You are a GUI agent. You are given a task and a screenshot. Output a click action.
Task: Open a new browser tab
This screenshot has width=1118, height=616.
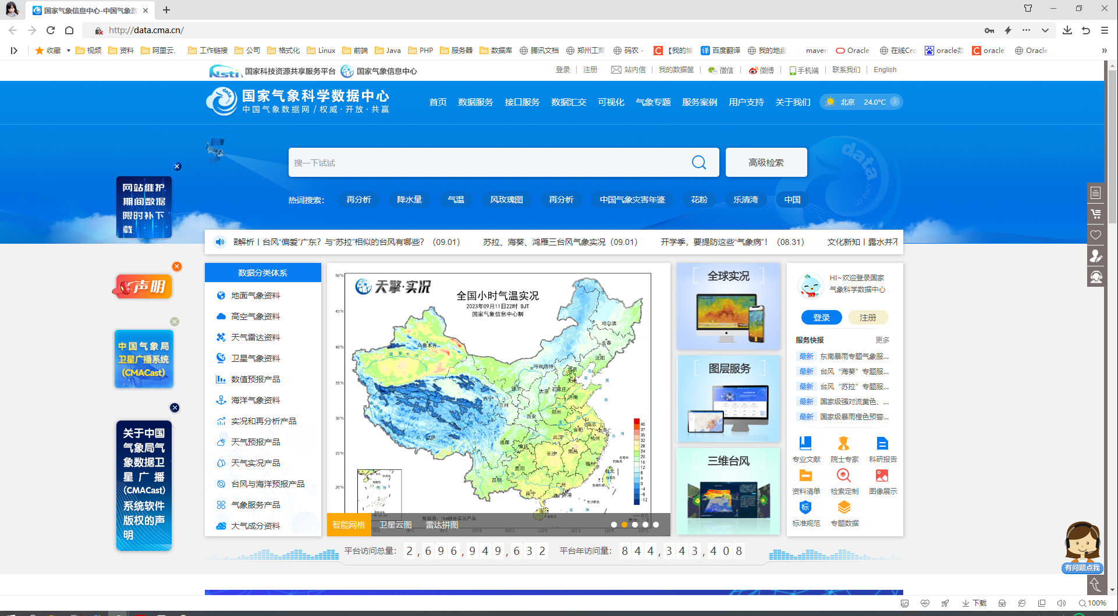[x=166, y=10]
